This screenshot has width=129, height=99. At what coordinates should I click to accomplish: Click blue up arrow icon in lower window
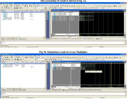[36, 57]
